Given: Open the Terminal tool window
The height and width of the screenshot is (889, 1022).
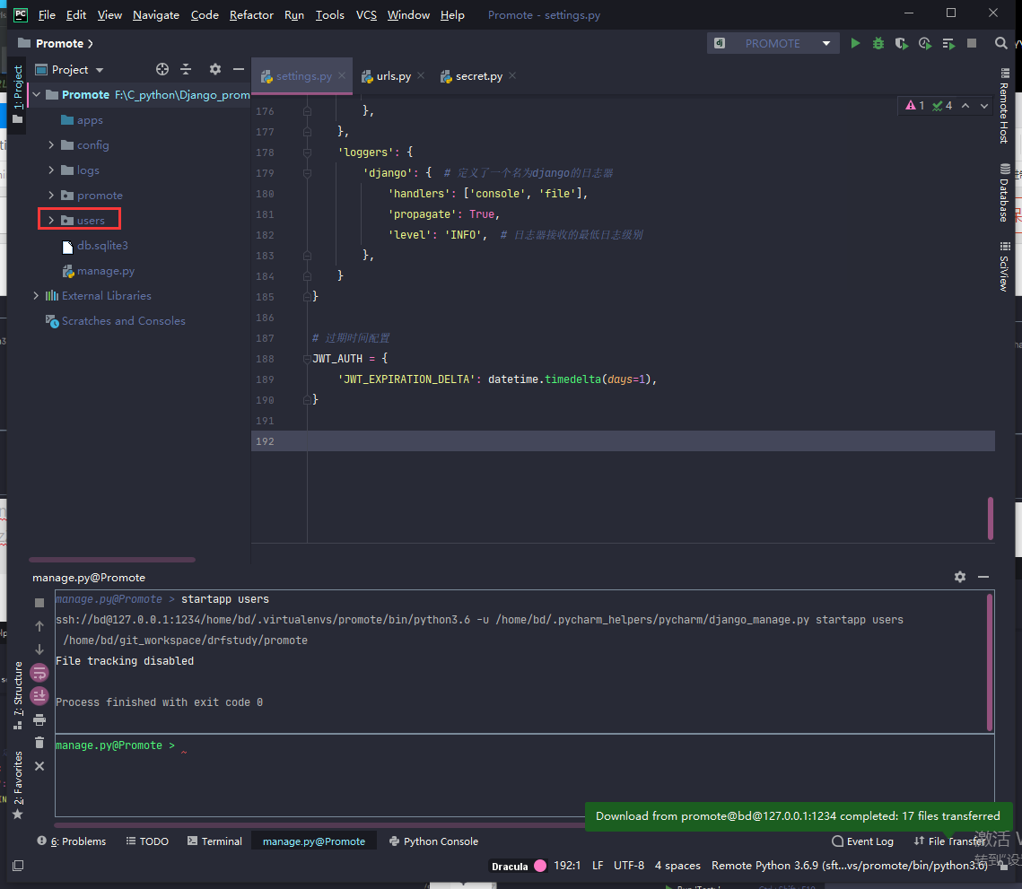Looking at the screenshot, I should pyautogui.click(x=214, y=841).
